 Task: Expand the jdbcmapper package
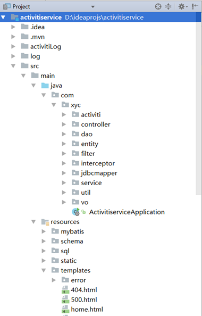(64, 173)
